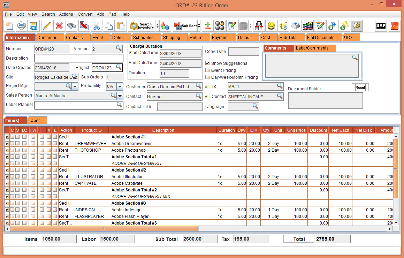The image size is (404, 258).
Task: Uncheck the Show Suggestions checkbox
Action: point(208,63)
